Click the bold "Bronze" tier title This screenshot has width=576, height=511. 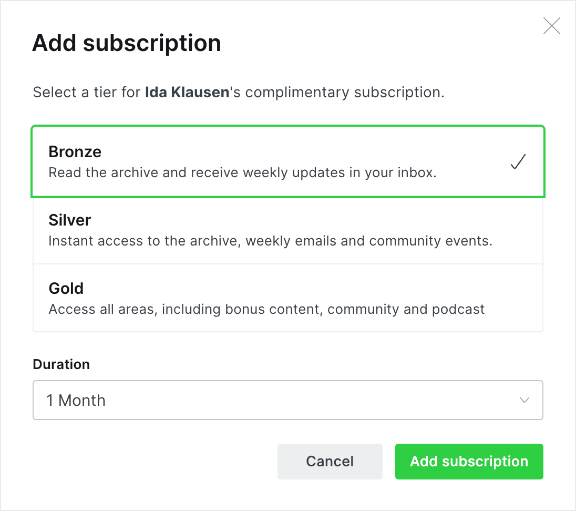[x=75, y=151]
